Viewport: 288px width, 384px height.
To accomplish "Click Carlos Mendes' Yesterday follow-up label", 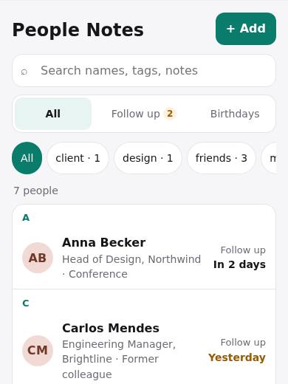I will (x=237, y=357).
